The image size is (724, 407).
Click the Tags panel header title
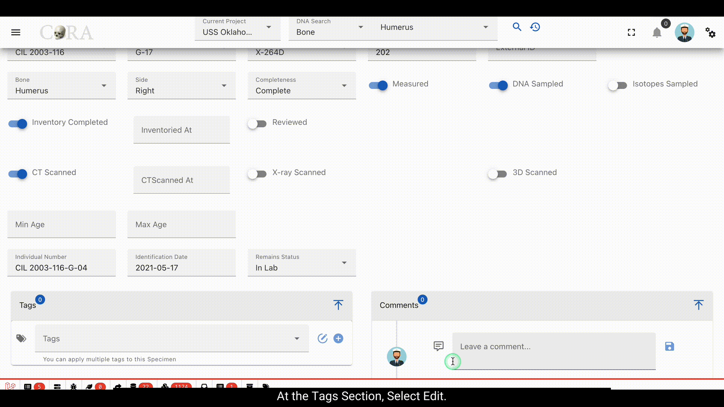click(x=28, y=305)
